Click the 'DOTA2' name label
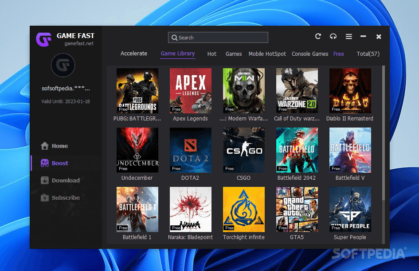Screen dimensions: 419x271 click(x=190, y=178)
